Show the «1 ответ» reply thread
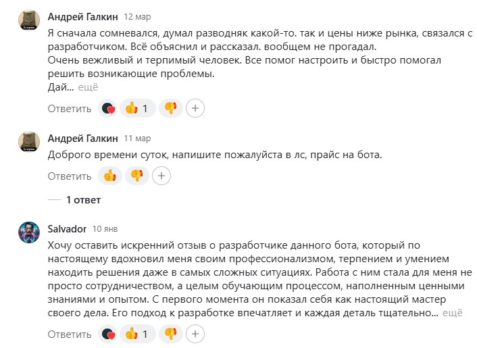The width and height of the screenshot is (477, 348). (83, 200)
